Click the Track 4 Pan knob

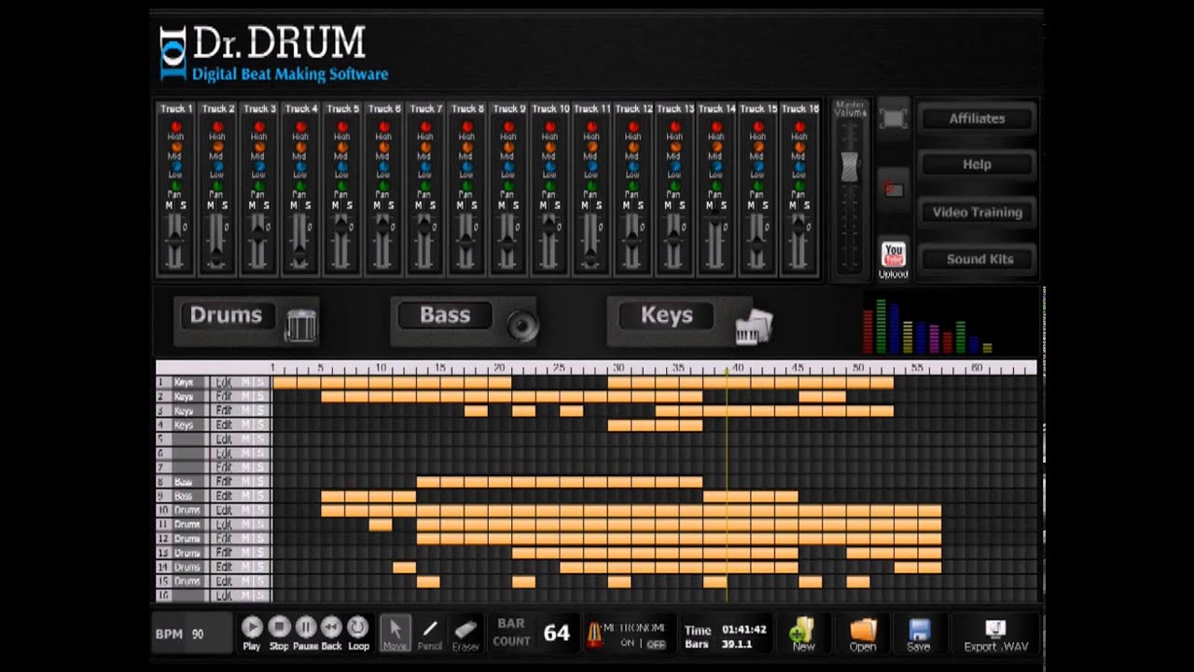[300, 186]
